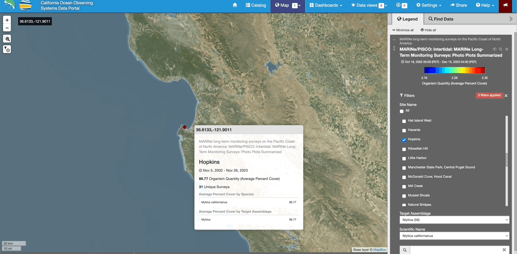Go to the home page icon
This screenshot has width=517, height=254.
click(x=235, y=5)
